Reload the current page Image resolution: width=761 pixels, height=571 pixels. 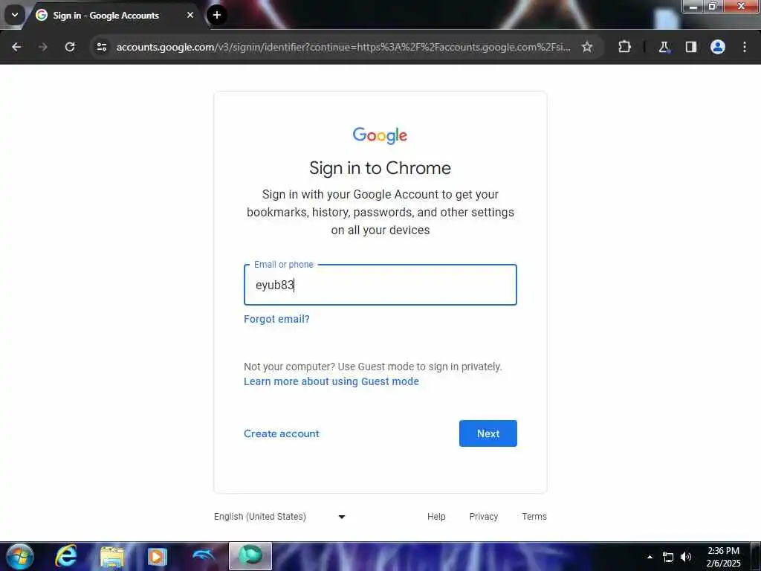coord(70,47)
